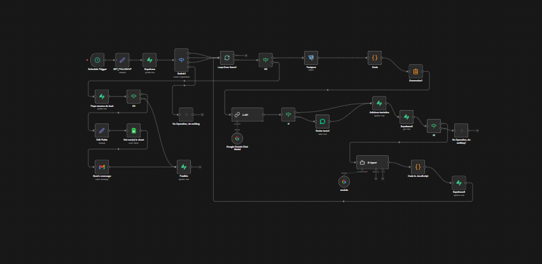The image size is (542, 264).
Task: Click the Gmail Send a message node
Action: (102, 167)
